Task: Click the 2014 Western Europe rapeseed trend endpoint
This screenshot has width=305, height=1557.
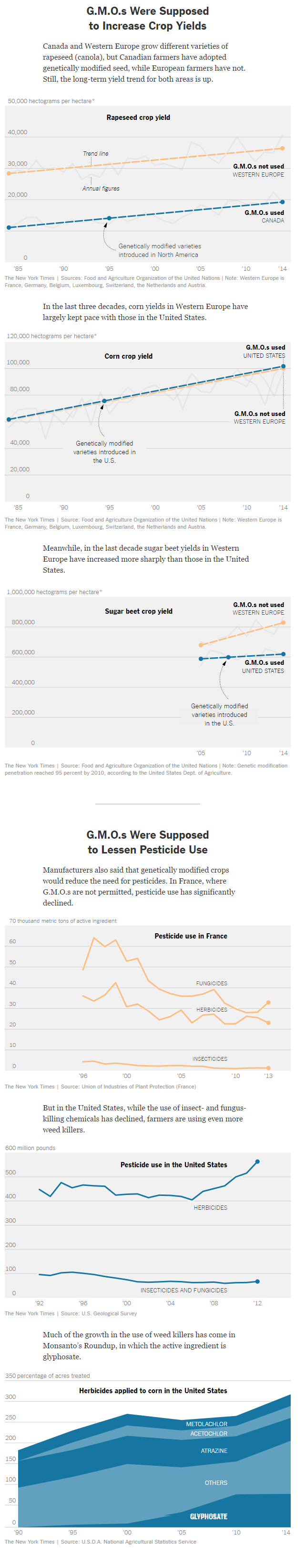Action: [x=282, y=148]
